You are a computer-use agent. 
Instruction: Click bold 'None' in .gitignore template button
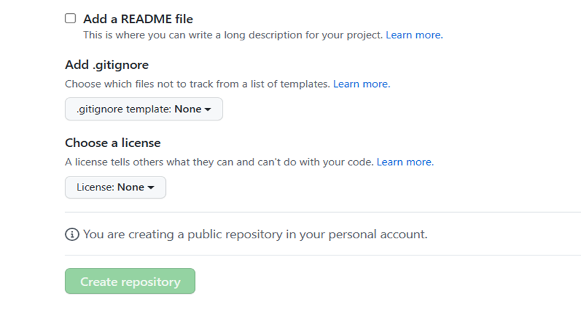click(188, 109)
